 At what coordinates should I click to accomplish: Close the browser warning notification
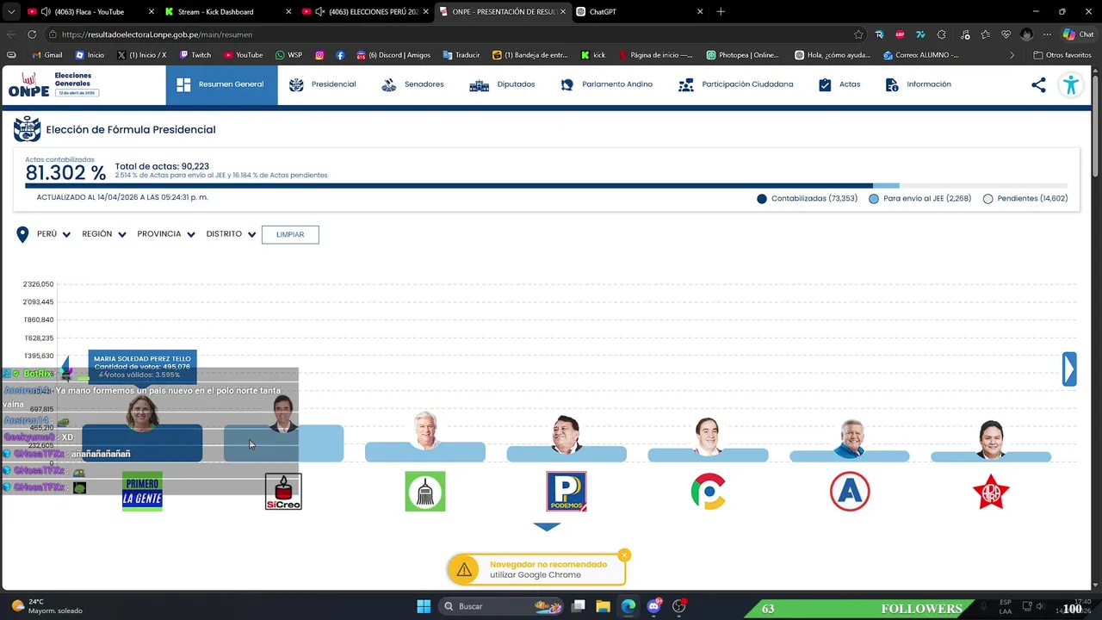point(625,555)
